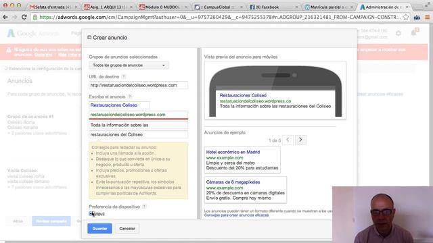The image size is (433, 243).
Task: Click the restauraciones del Coliseo description field
Action: click(138, 135)
